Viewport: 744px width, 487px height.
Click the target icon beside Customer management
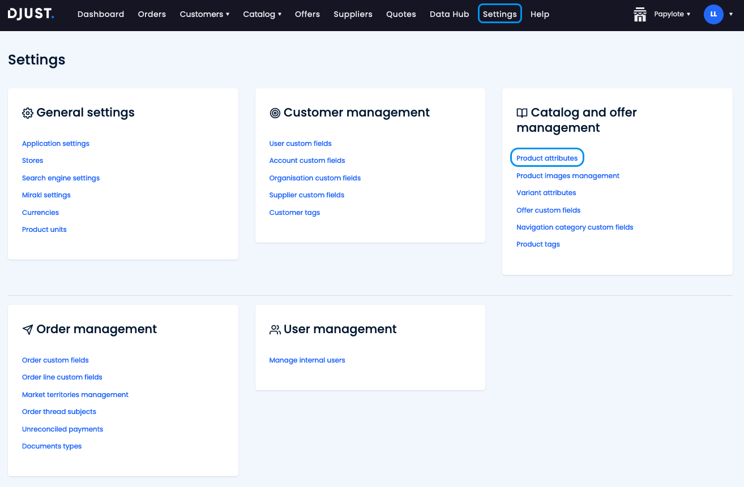(275, 113)
